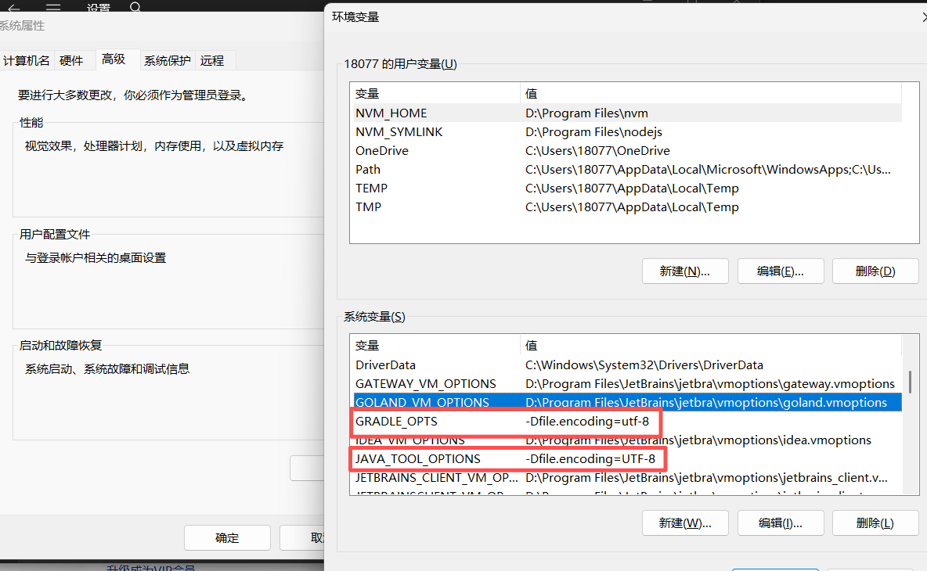927x571 pixels.
Task: Click 新建(W)... for system variables
Action: pos(685,523)
